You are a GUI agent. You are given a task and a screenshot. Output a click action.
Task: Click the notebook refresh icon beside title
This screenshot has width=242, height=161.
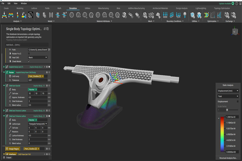pyautogui.click(x=45, y=29)
